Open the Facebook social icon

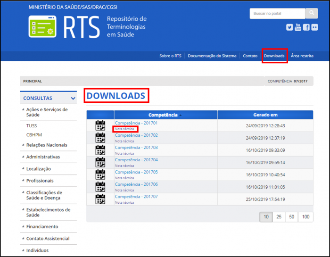[306, 27]
